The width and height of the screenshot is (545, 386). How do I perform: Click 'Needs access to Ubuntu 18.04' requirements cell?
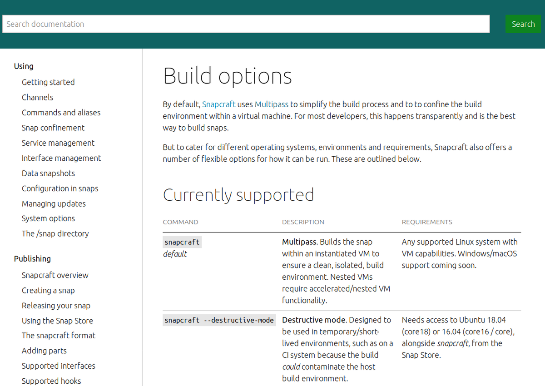pos(458,337)
